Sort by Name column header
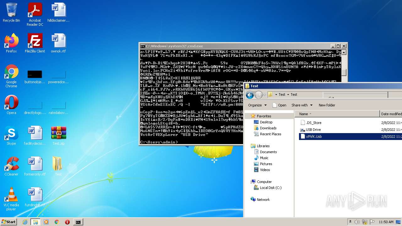The image size is (402, 226). pos(337,114)
